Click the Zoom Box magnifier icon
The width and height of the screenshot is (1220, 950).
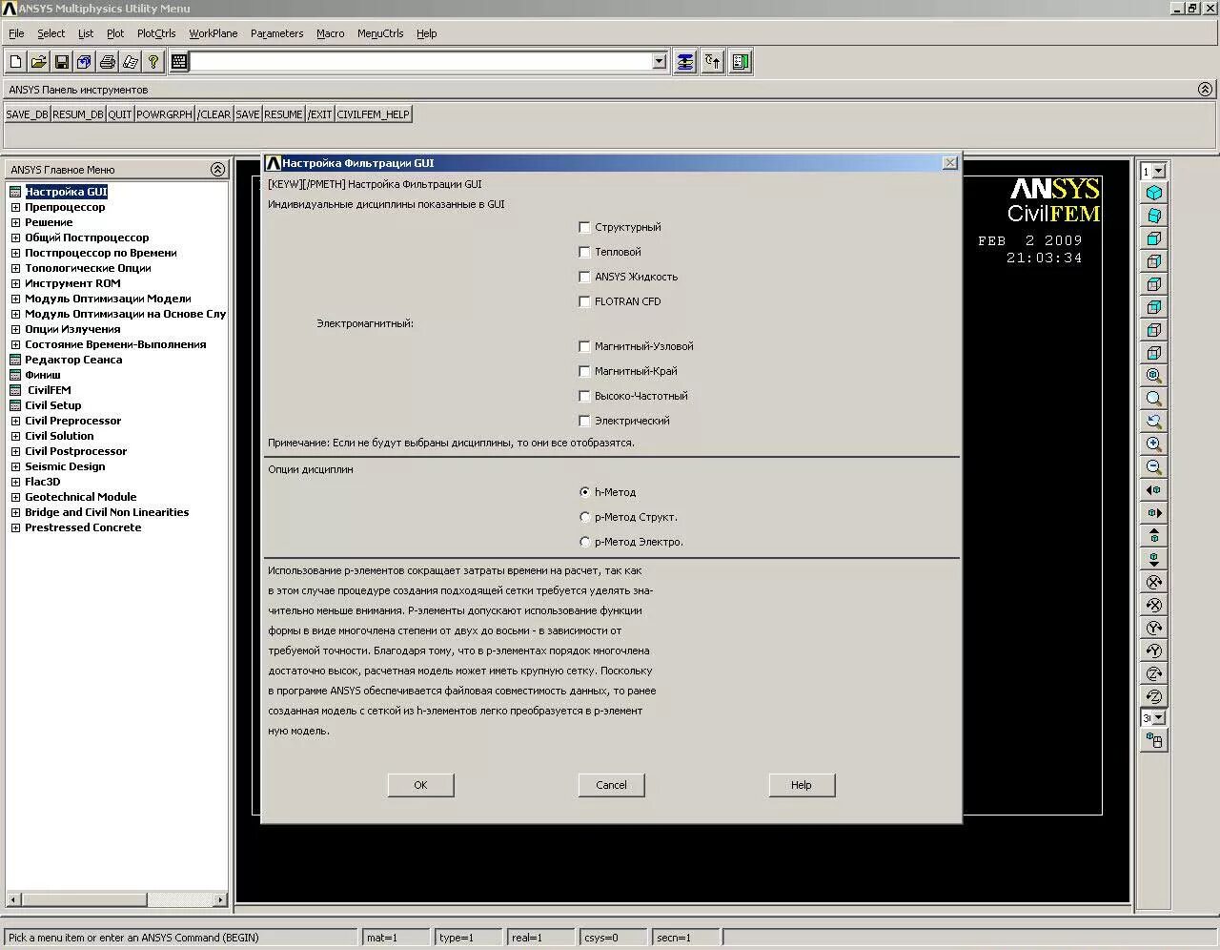[x=1154, y=399]
